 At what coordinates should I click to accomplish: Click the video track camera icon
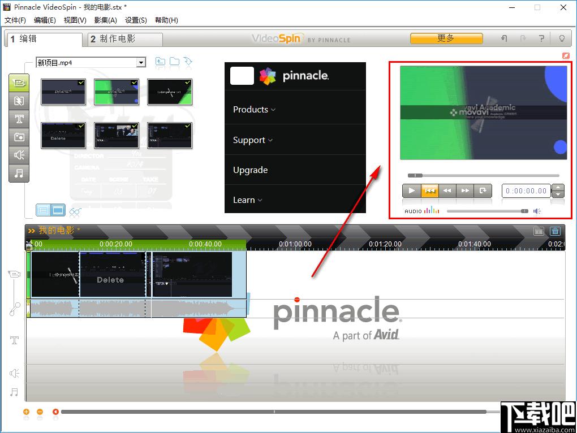click(x=14, y=274)
